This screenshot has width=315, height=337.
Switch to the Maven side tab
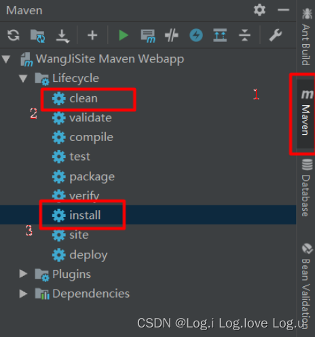pyautogui.click(x=306, y=113)
